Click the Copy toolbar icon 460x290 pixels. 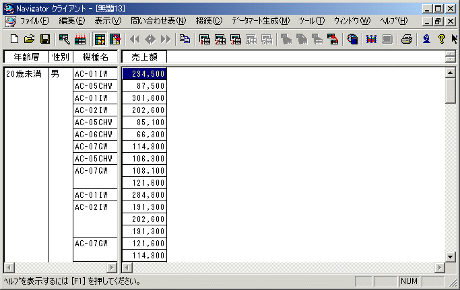[185, 39]
